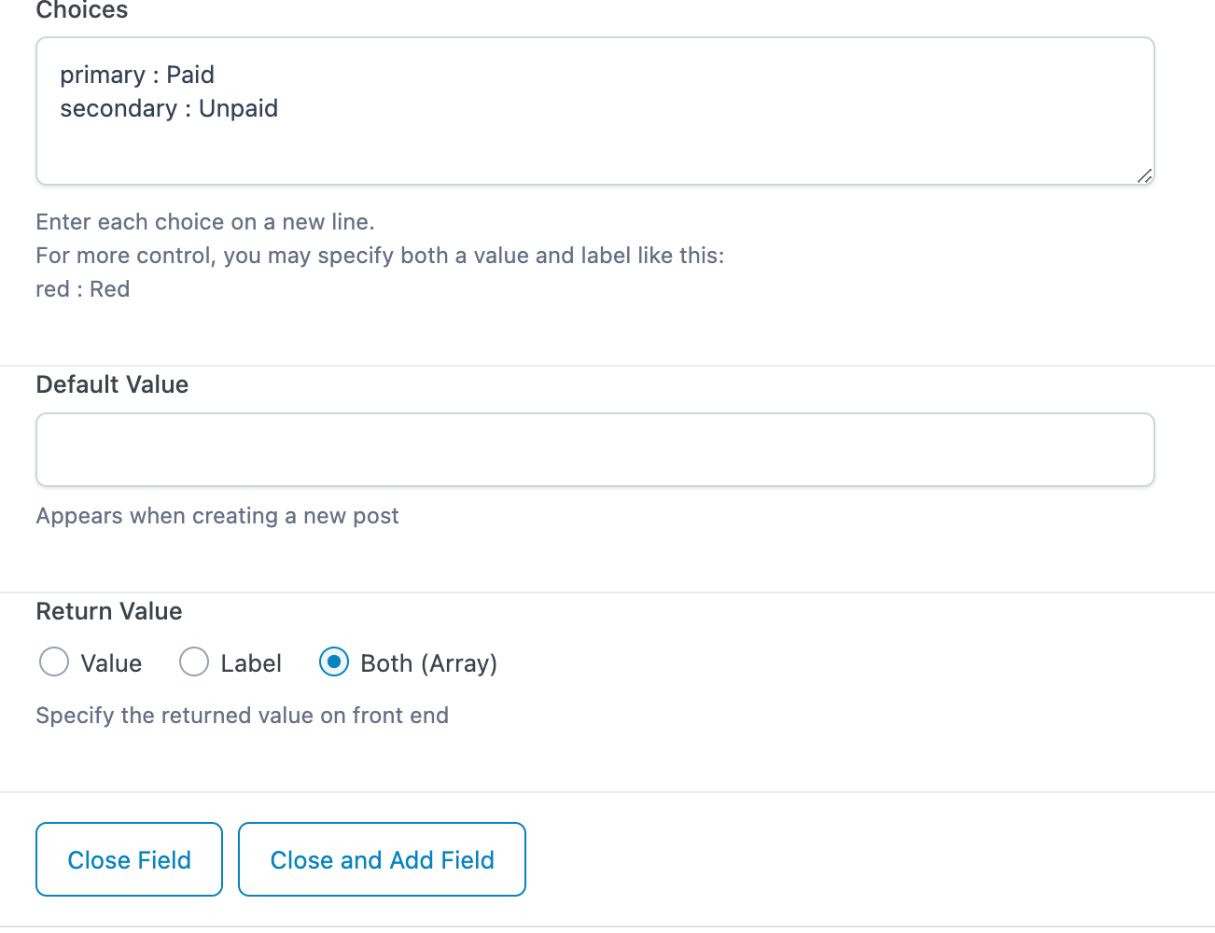Place cursor on "primary : Paid" line
Viewport: 1215px width, 933px height.
coord(137,75)
